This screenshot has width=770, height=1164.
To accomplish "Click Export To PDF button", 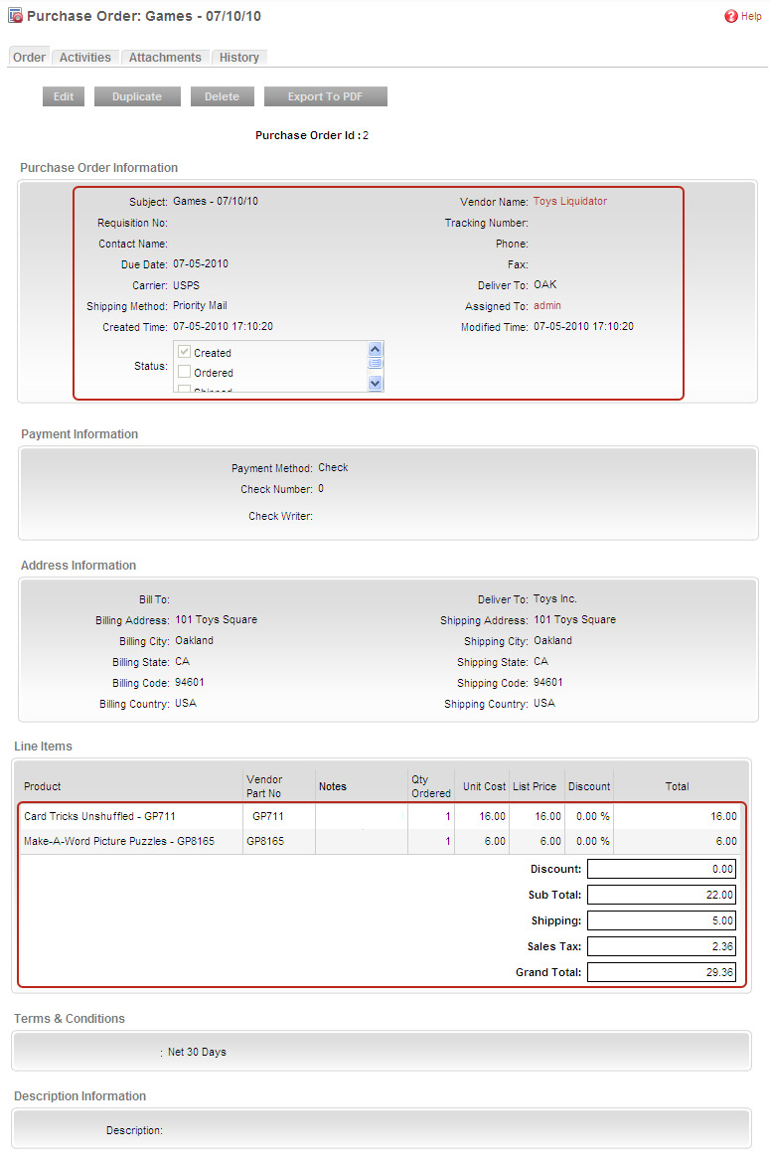I will click(325, 96).
